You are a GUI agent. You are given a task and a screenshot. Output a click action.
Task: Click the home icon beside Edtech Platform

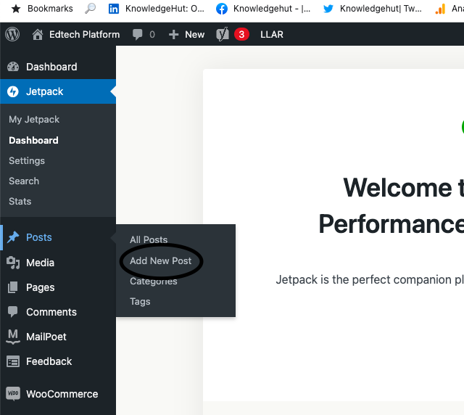[38, 35]
